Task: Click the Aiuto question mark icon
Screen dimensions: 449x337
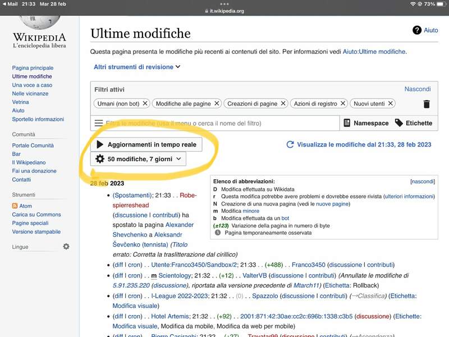Action: coord(417,30)
